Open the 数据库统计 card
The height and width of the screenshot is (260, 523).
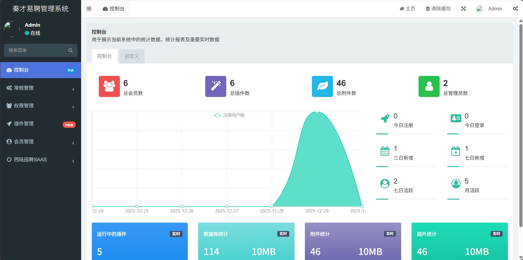click(x=246, y=241)
